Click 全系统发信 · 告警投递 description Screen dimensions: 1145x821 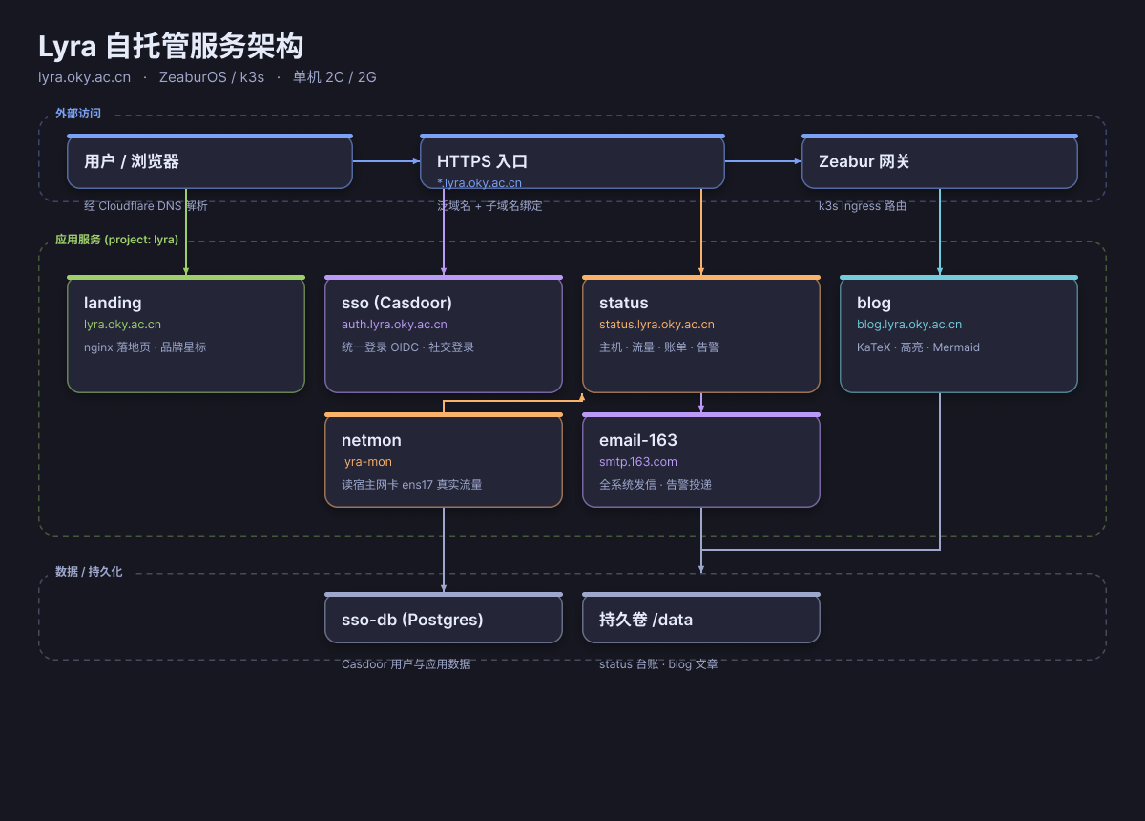(x=656, y=485)
